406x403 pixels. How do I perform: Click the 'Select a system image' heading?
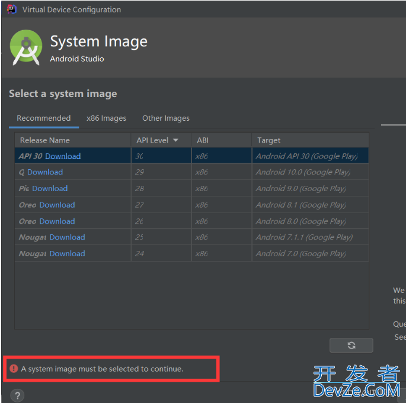(x=63, y=94)
